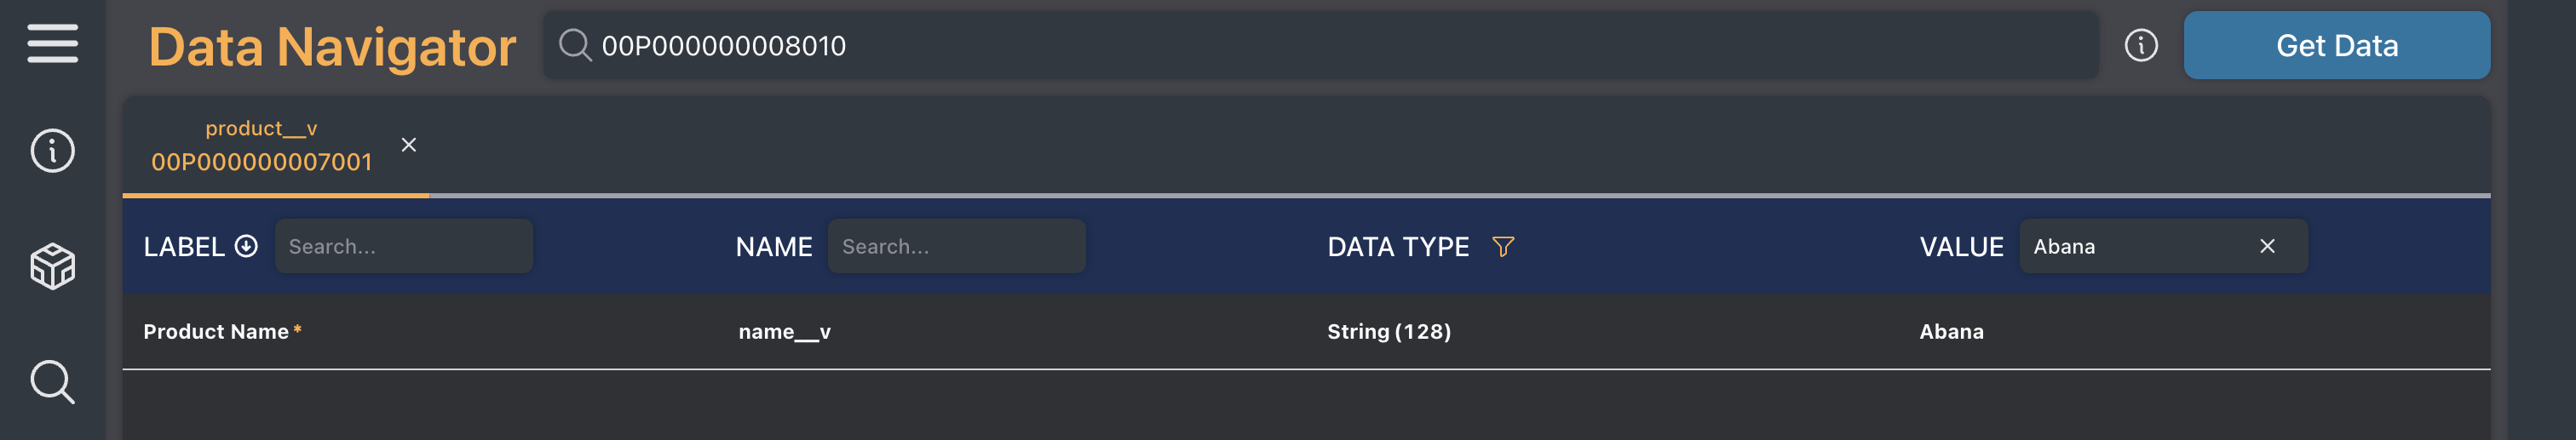Viewport: 2576px width, 440px height.
Task: Select the product__v 00P000000007001 tab
Action: (261, 146)
